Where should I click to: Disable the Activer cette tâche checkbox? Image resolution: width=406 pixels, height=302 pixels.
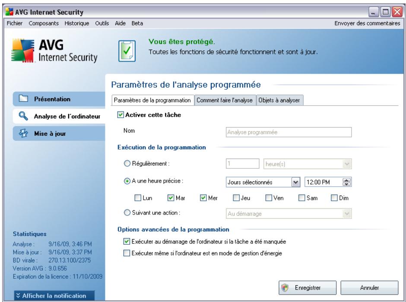coord(121,115)
